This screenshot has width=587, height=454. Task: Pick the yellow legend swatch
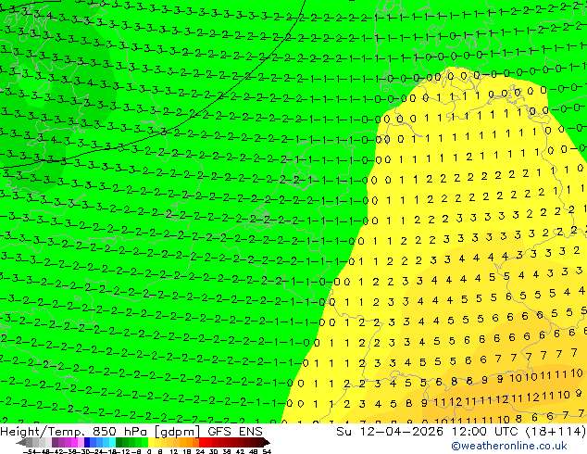[x=151, y=443]
